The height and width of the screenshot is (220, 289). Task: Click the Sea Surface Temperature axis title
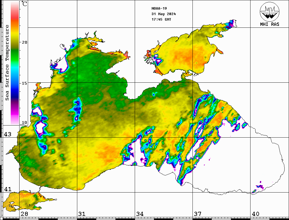pyautogui.click(x=7, y=63)
